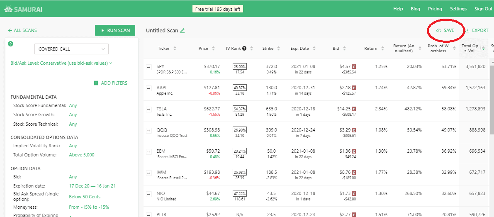Open the Bid/Ask Level Conservative dropdown

(62, 63)
